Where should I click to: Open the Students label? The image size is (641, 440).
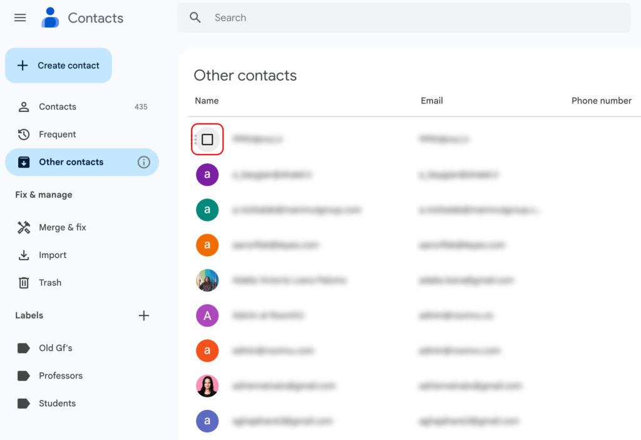click(57, 403)
